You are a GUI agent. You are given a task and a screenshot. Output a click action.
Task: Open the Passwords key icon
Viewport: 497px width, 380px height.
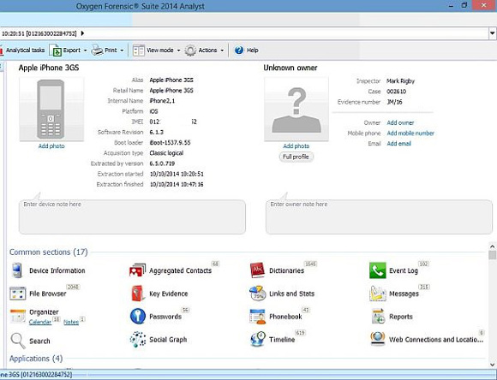point(138,317)
